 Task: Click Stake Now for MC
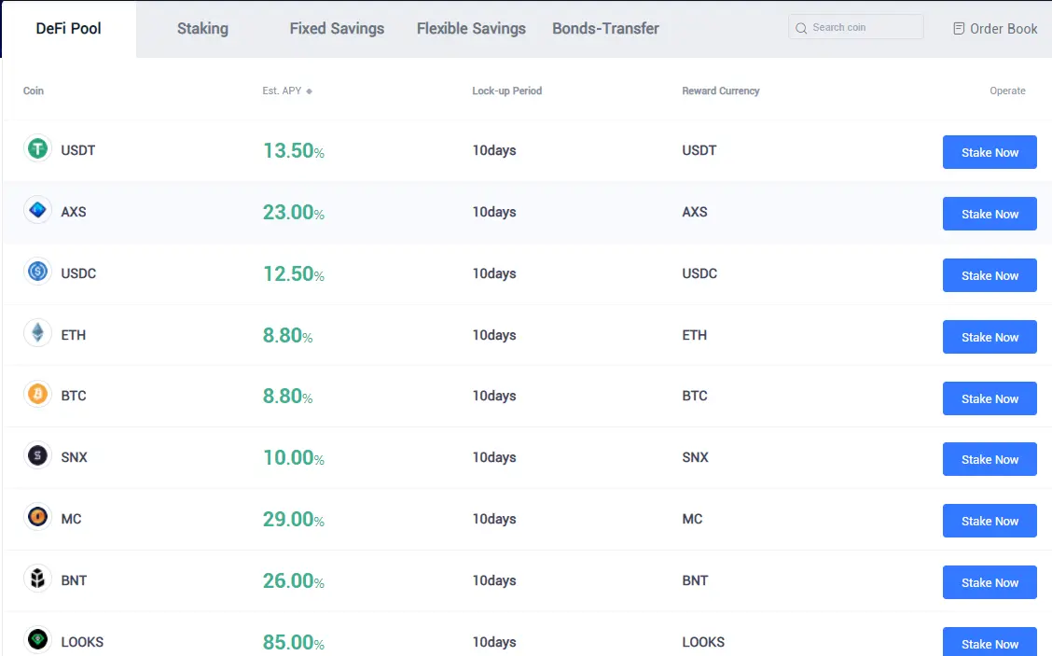990,521
